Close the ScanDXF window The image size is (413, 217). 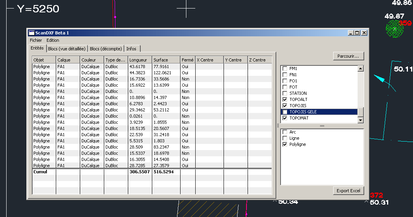(364, 33)
